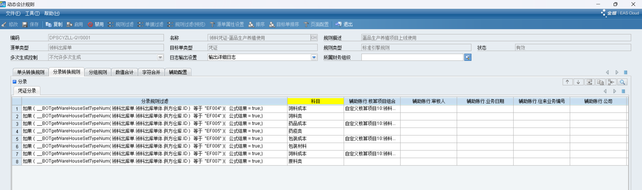
Task: Click the 凭证分录 sub-tab
Action: [x=27, y=91]
